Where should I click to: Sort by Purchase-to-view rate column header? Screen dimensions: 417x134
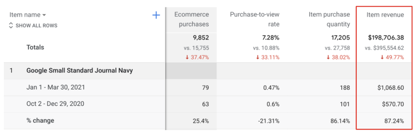(254, 19)
